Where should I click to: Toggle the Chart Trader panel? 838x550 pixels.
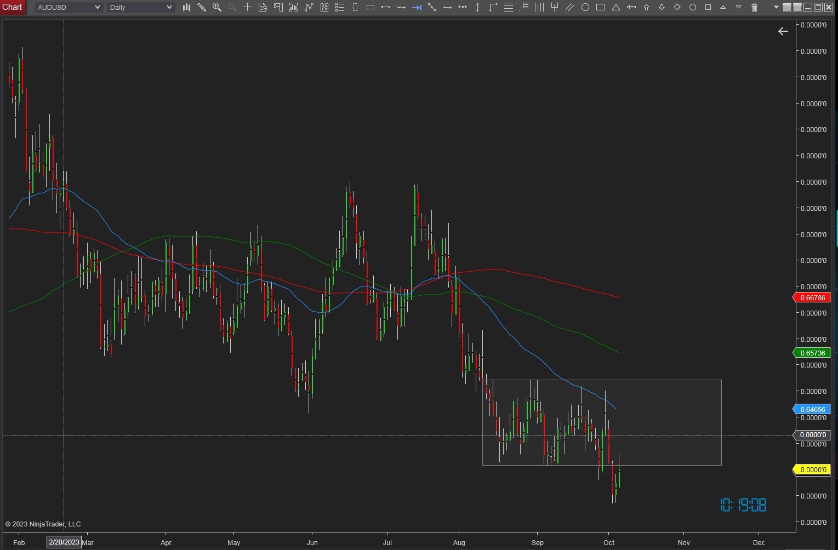click(x=278, y=7)
